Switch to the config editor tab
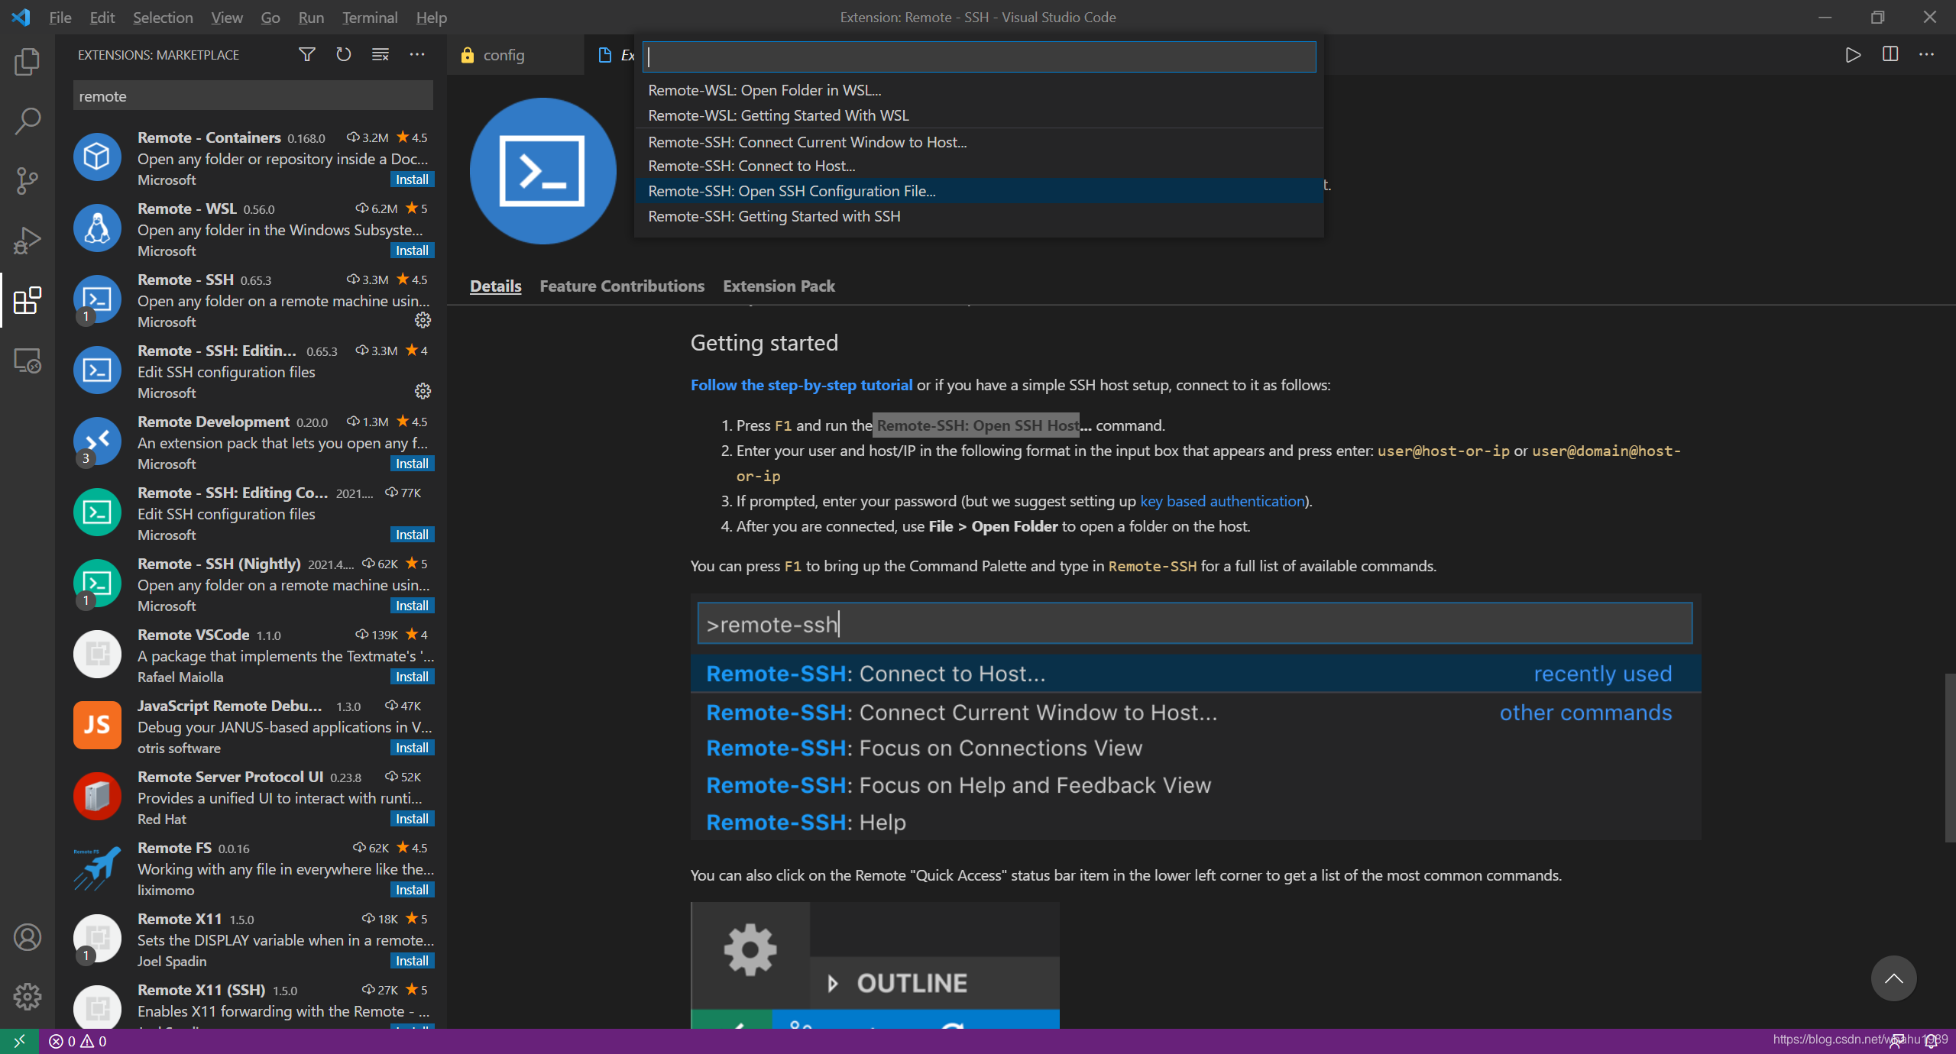Viewport: 1956px width, 1054px height. (504, 55)
